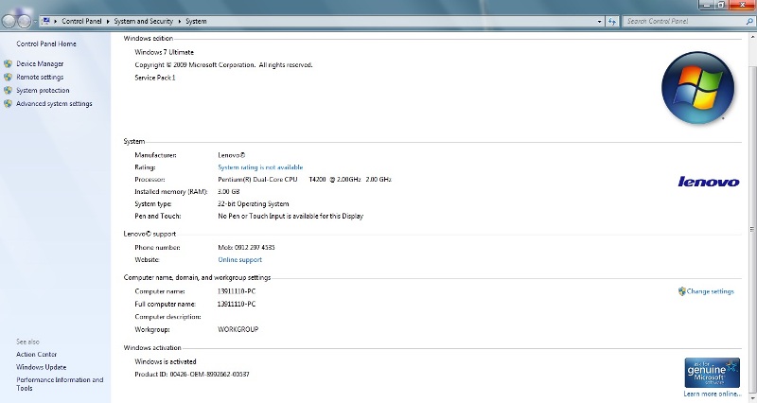757x403 pixels.
Task: Click Learn more online link
Action: pyautogui.click(x=713, y=394)
